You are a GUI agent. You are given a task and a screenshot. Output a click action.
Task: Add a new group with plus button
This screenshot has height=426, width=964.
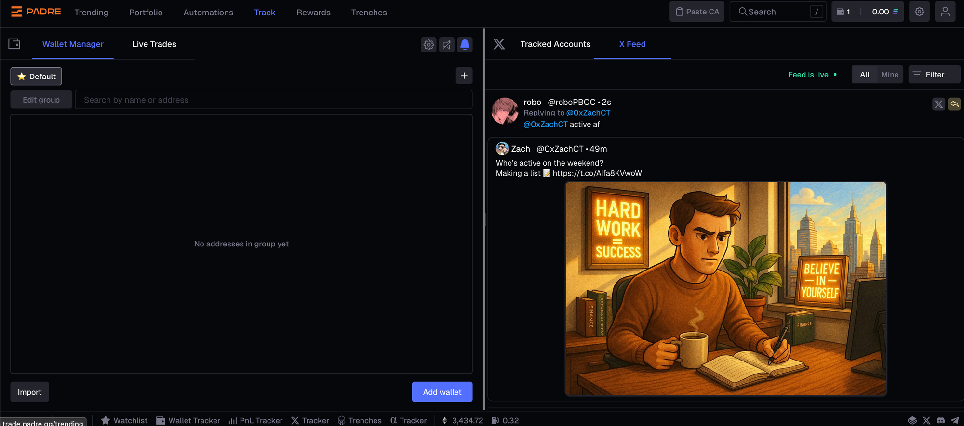point(464,76)
